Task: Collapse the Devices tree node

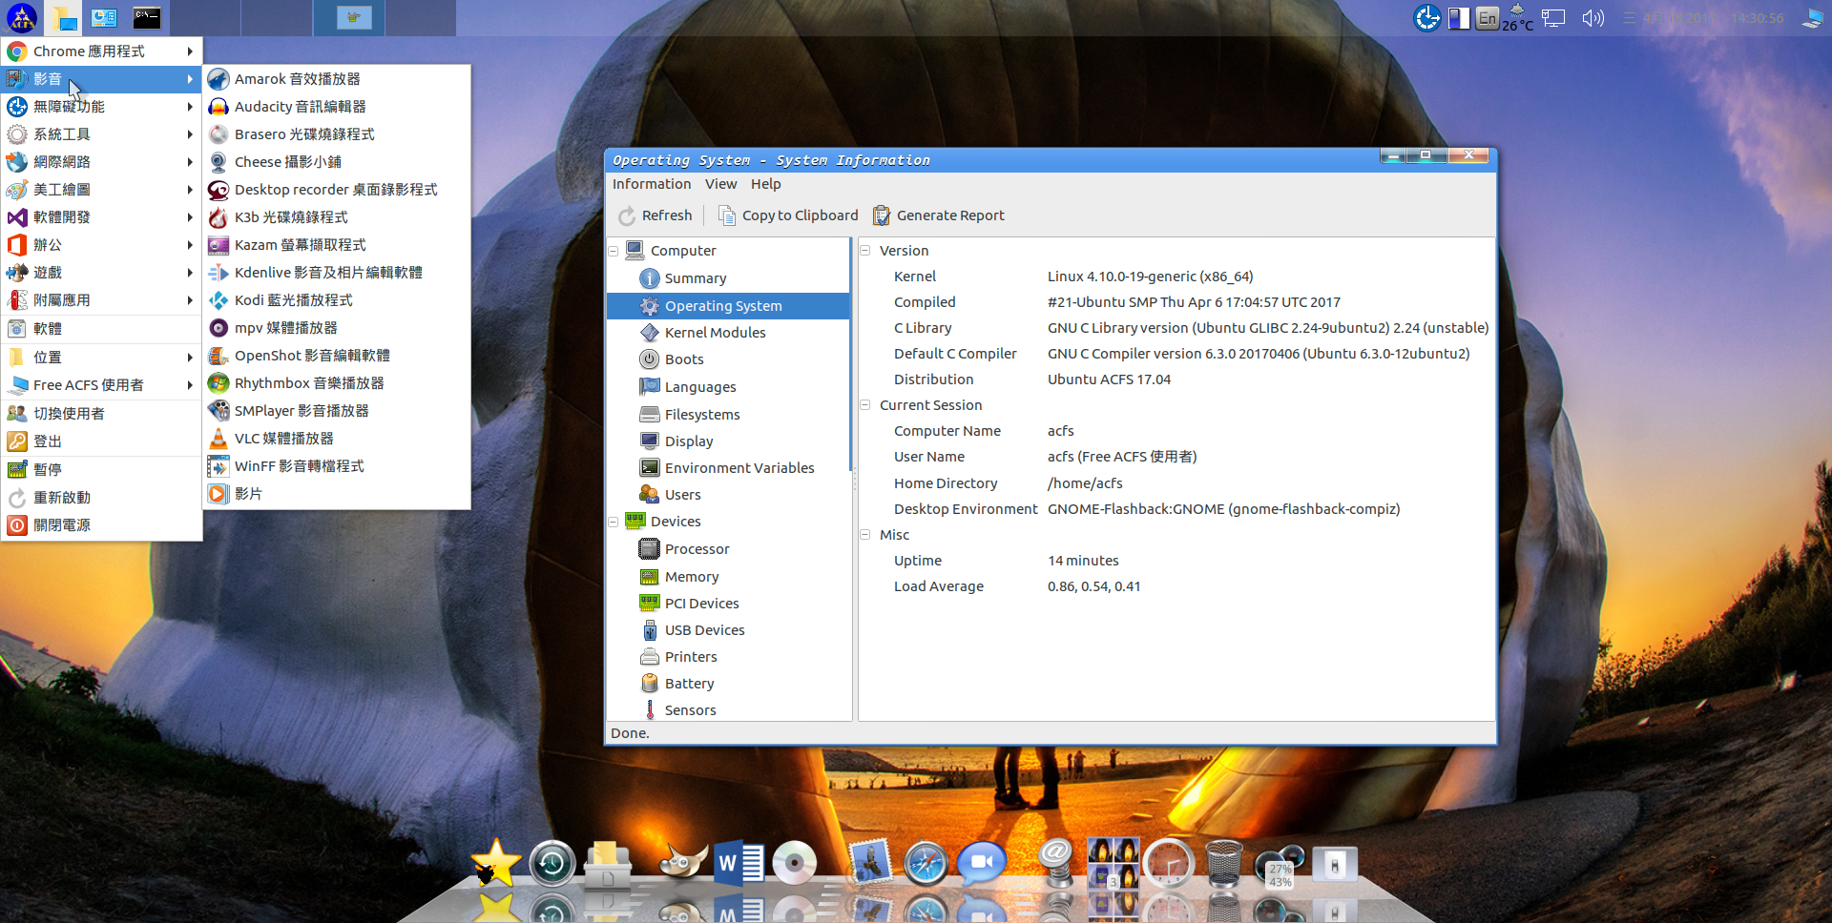Action: coord(614,523)
